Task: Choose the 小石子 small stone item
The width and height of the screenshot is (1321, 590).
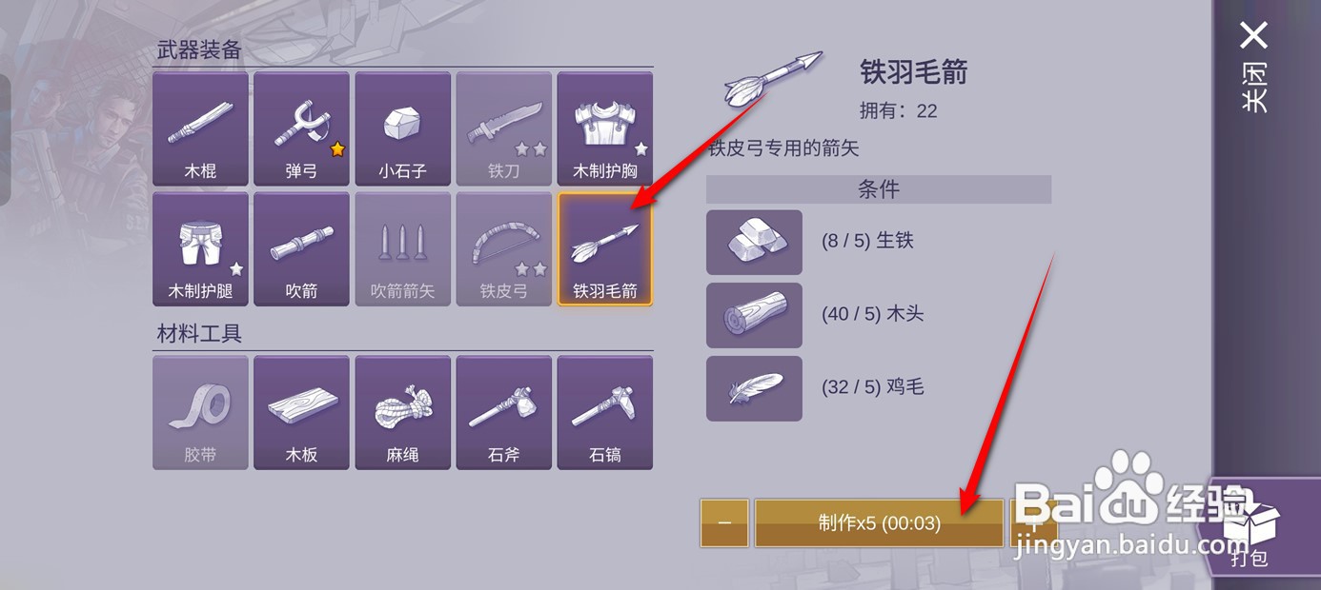Action: [x=402, y=128]
